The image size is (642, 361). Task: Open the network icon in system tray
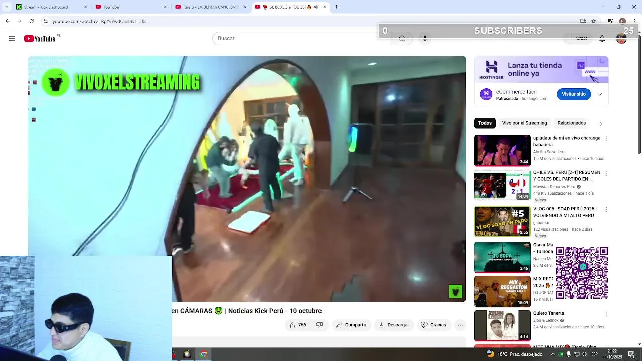(576, 354)
